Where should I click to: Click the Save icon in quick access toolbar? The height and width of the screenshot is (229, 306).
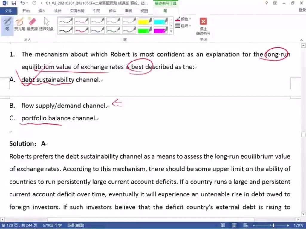click(x=14, y=3)
